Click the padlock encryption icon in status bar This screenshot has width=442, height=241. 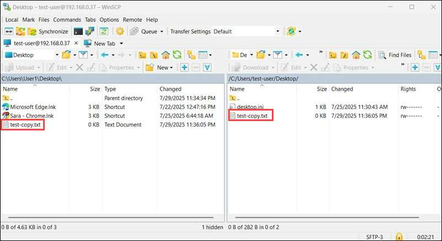tap(399, 237)
